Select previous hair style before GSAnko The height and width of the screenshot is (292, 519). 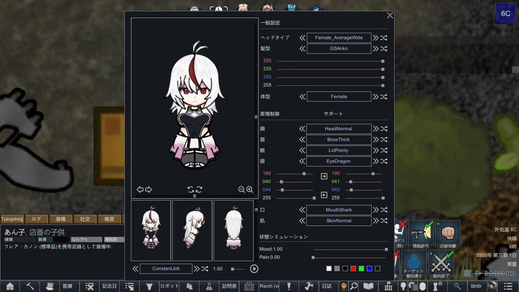point(302,48)
